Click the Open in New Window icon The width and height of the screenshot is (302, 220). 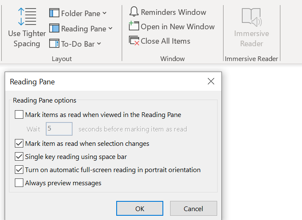pos(134,26)
